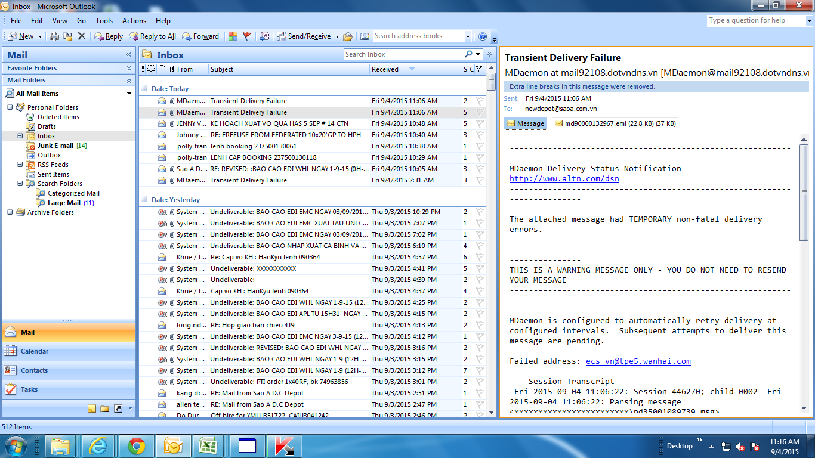815x458 pixels.
Task: Click the Move to Folder toolbar icon
Action: (x=68, y=36)
